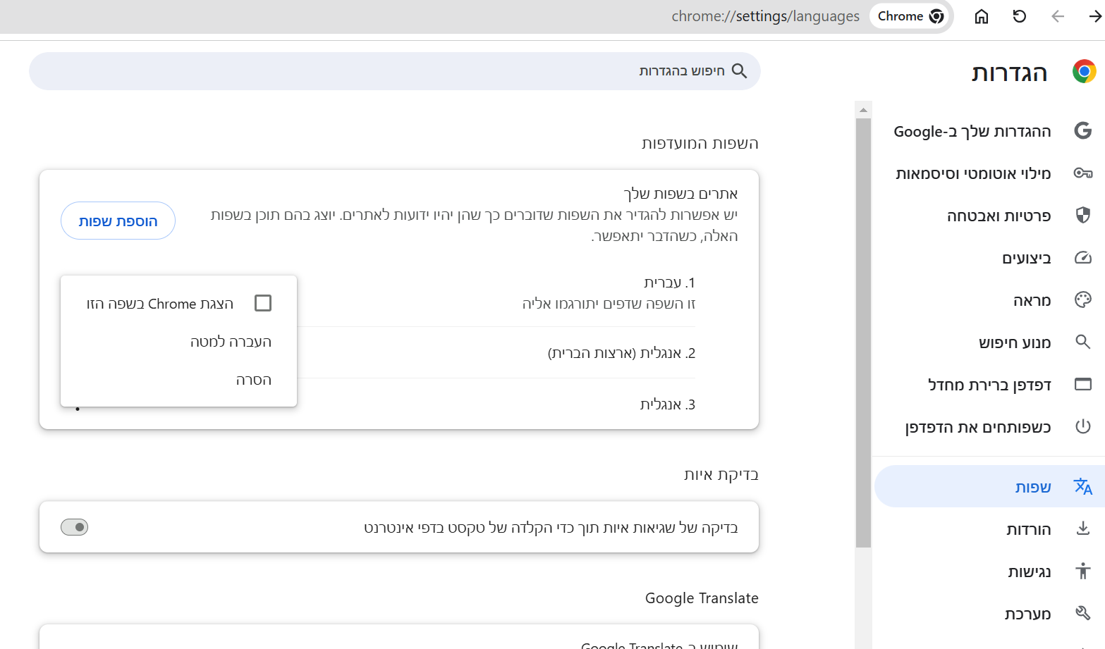The width and height of the screenshot is (1105, 649).
Task: Toggle the spell check switch
Action: (x=75, y=527)
